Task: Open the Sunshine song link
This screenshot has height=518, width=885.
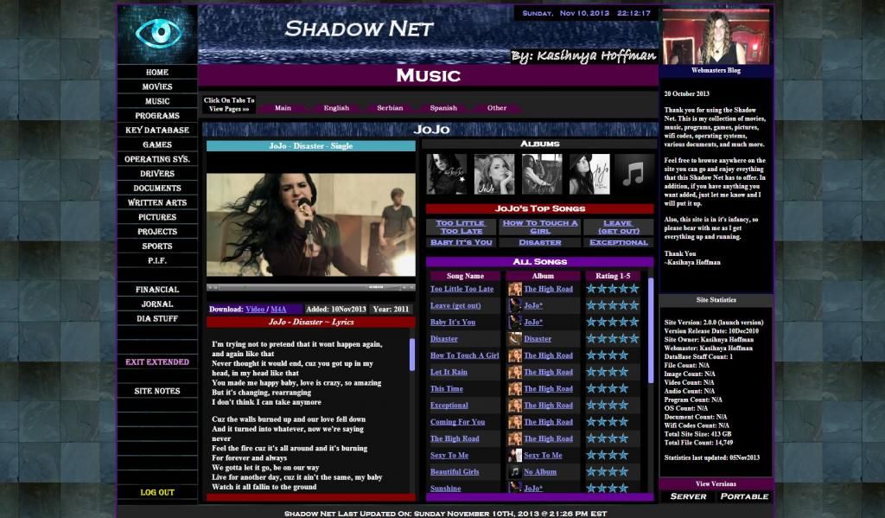Action: tap(445, 489)
